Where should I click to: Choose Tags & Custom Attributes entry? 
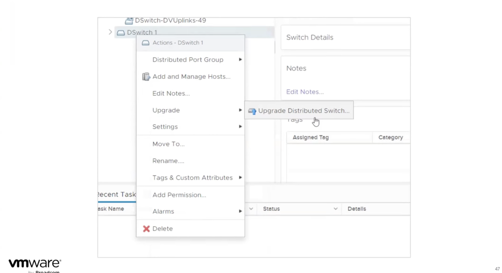[190, 178]
